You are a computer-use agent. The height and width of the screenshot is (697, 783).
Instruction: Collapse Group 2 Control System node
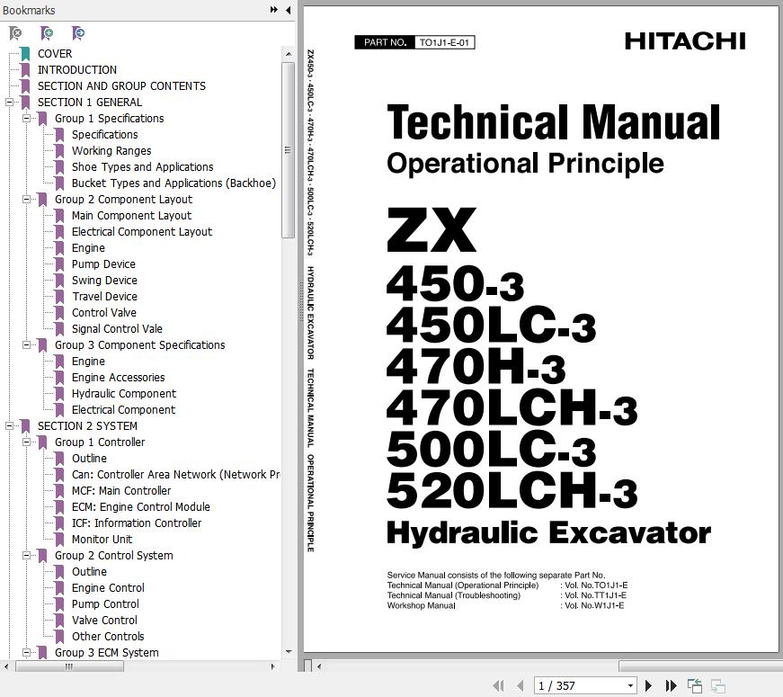(26, 555)
